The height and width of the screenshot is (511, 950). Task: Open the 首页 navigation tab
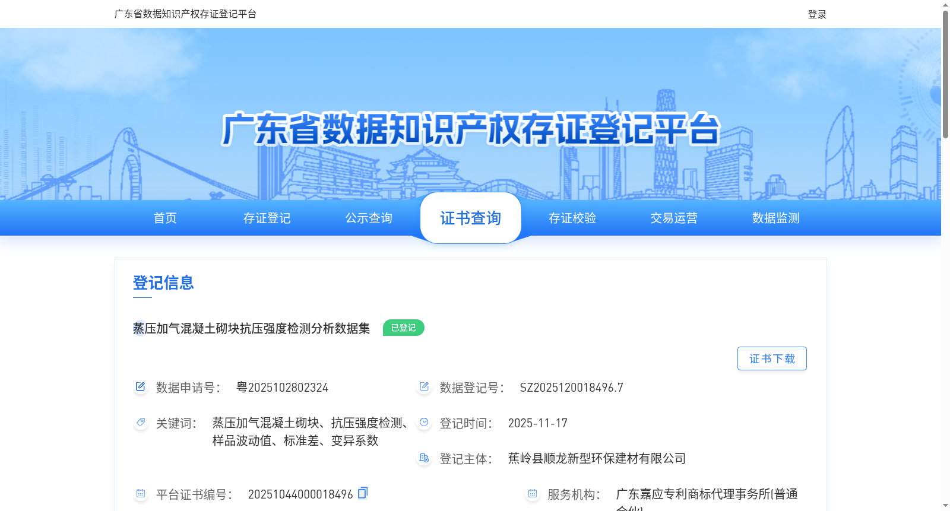(165, 218)
